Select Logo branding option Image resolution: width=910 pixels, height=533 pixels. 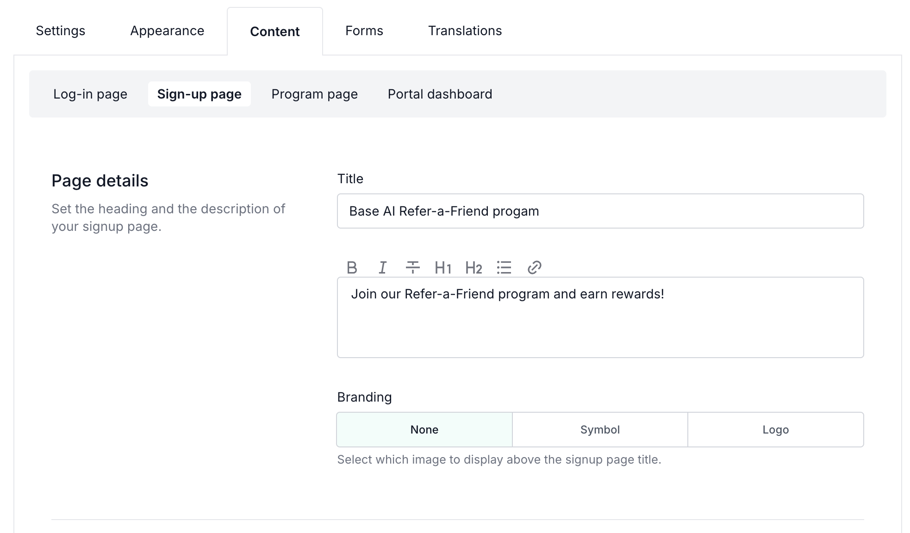(x=776, y=429)
